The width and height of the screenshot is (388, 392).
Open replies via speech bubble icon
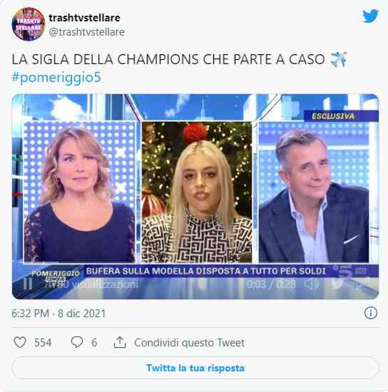(77, 342)
